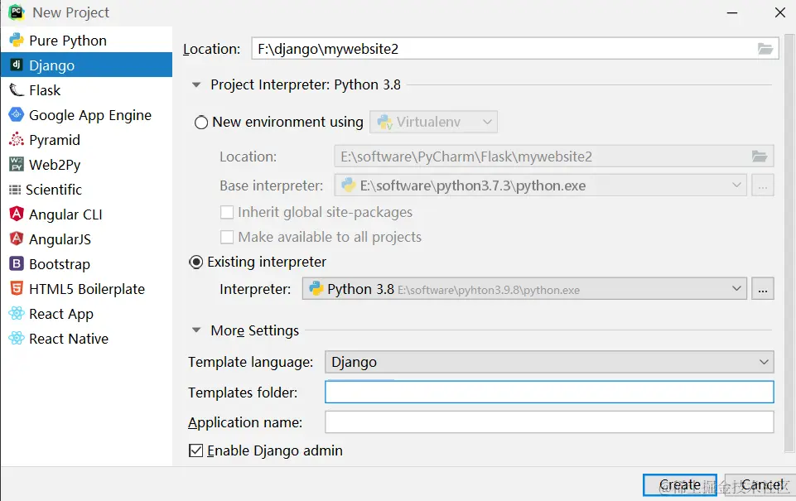Click the folder icon in the new environment Location field
This screenshot has height=501, width=796.
[760, 157]
